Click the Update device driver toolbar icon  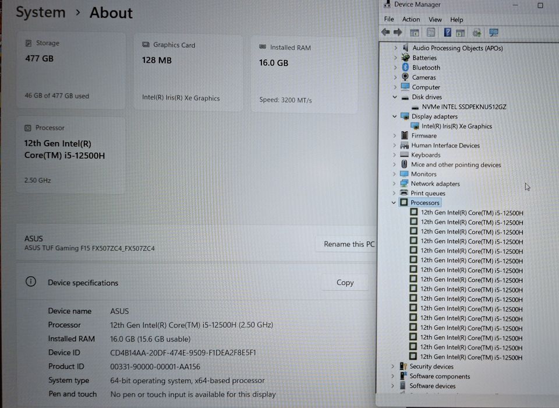(x=477, y=33)
